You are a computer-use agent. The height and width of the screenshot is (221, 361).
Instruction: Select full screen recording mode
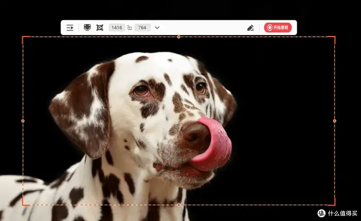tap(87, 27)
